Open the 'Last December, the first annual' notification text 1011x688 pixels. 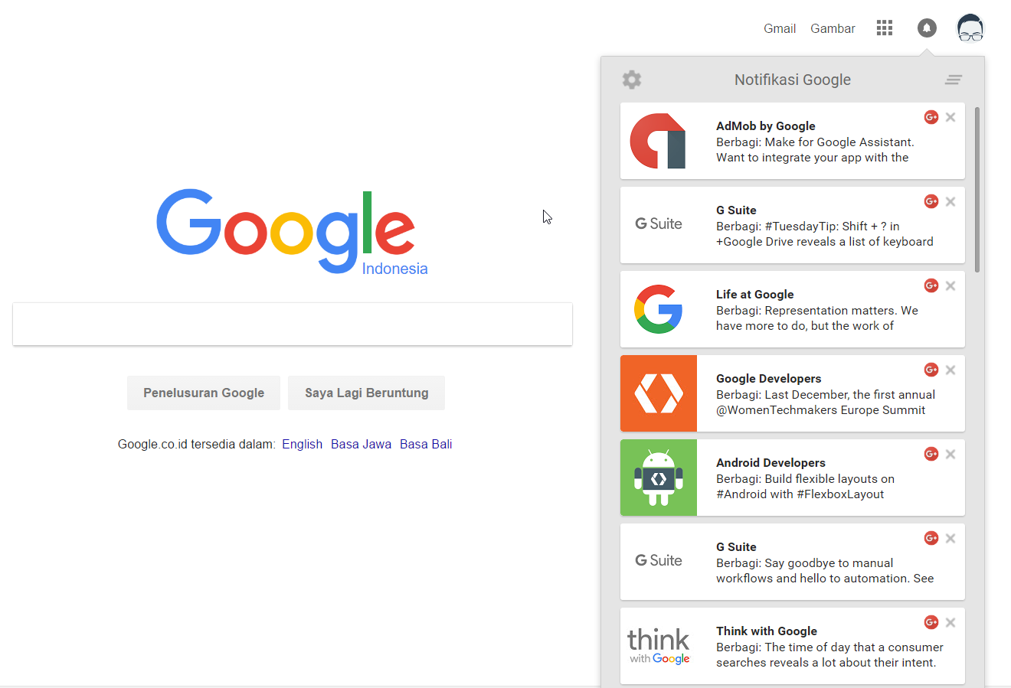click(x=826, y=403)
